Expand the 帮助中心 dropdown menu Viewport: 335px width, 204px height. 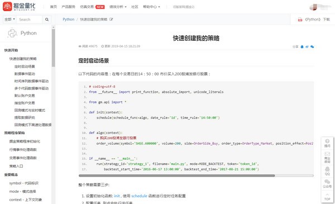[151, 7]
